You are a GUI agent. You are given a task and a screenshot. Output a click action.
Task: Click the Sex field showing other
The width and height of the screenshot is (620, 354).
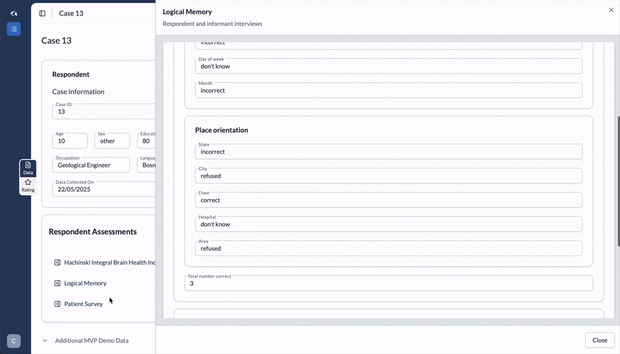point(112,141)
